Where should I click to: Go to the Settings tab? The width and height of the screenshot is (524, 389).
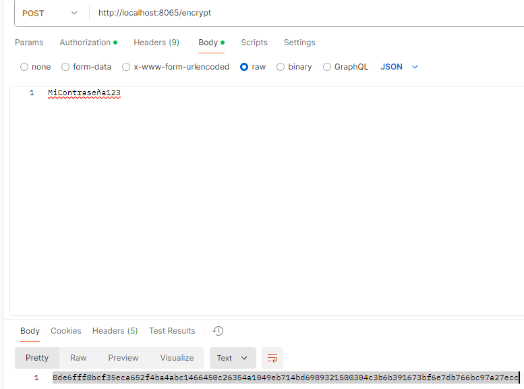pyautogui.click(x=299, y=43)
